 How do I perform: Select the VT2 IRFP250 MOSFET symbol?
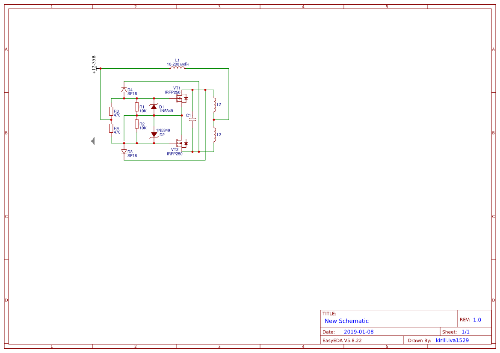click(x=181, y=143)
